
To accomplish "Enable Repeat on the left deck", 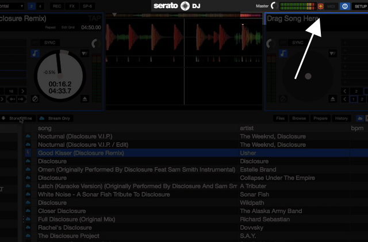I will tap(51, 28).
